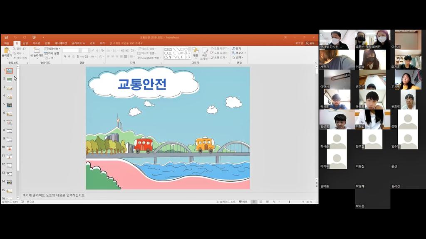Switch to Normal view icon in status bar
Image resolution: width=426 pixels, height=239 pixels.
[x=254, y=202]
